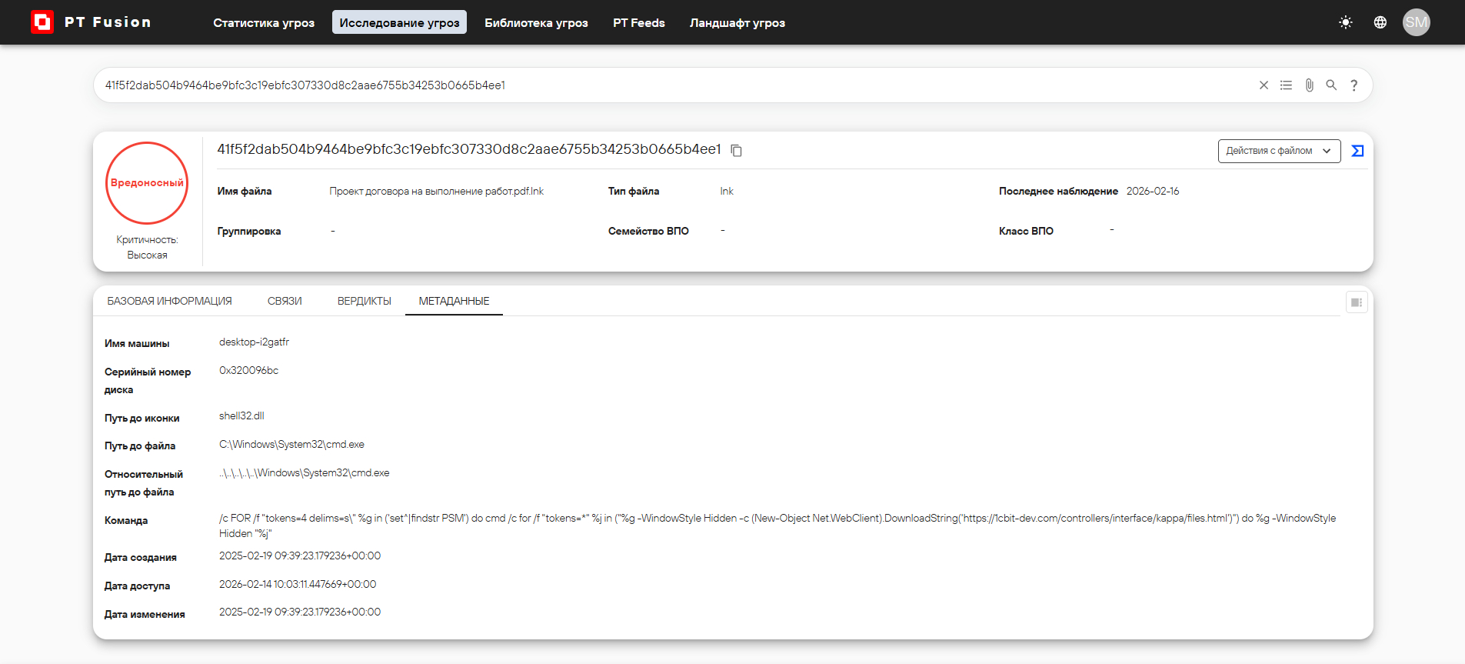Viewport: 1465px width, 664px height.
Task: Run search with the magnifier icon
Action: [x=1331, y=85]
